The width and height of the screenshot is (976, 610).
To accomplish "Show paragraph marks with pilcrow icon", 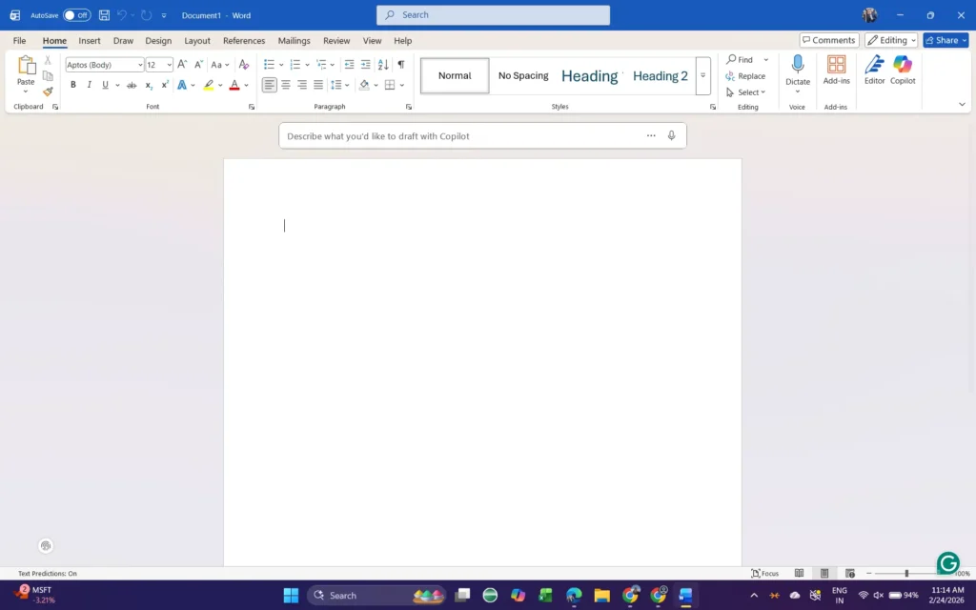I will click(x=400, y=65).
